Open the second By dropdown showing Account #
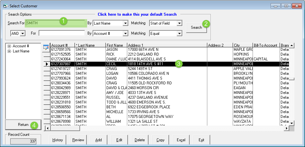Viewport: 305px width, 147px height. 125,34
